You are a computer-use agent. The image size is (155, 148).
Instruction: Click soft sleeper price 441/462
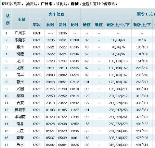tap(142, 131)
